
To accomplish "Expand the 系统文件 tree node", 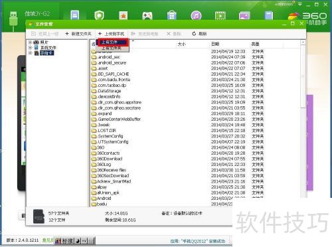I will pos(30,47).
